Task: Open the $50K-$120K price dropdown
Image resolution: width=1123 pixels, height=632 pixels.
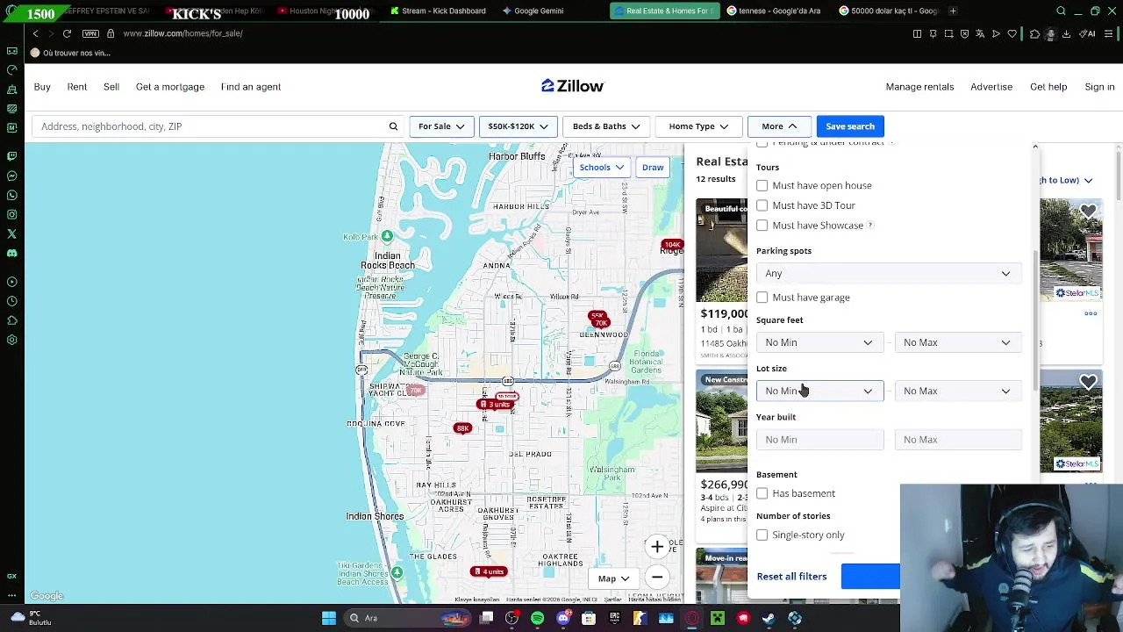Action: click(518, 126)
